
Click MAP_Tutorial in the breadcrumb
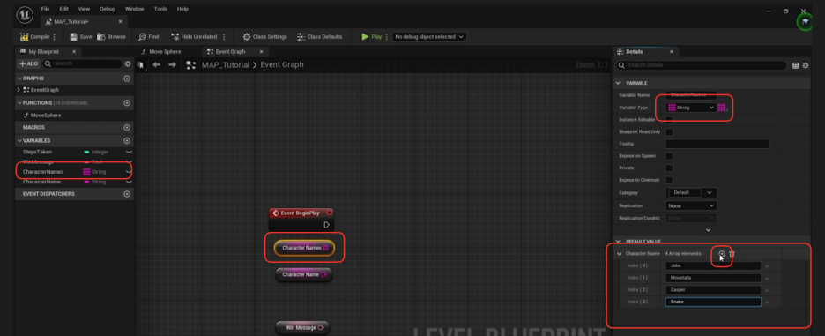226,64
